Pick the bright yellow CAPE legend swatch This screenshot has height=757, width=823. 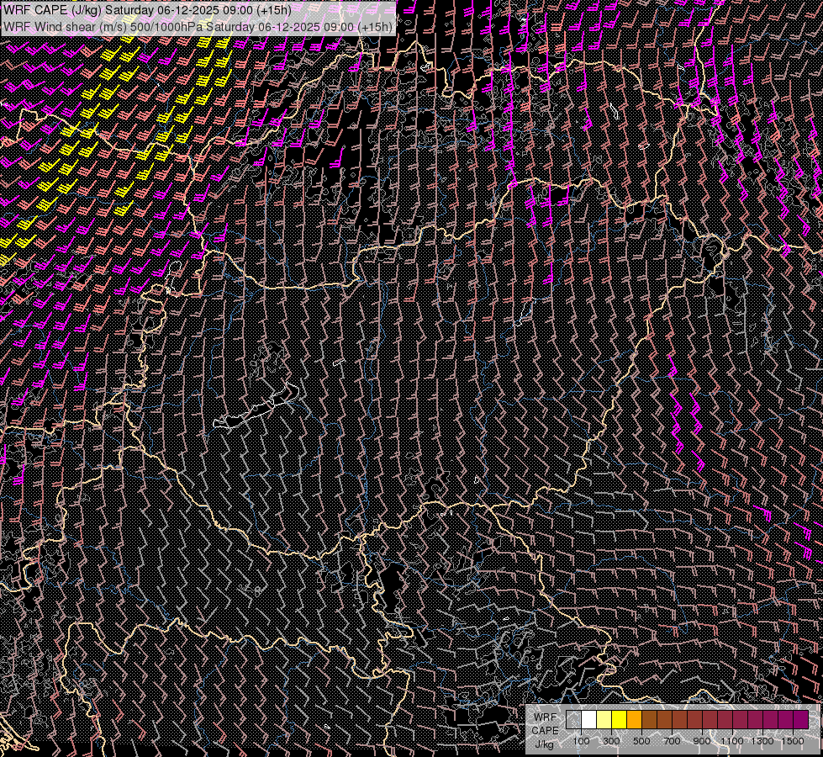(619, 719)
